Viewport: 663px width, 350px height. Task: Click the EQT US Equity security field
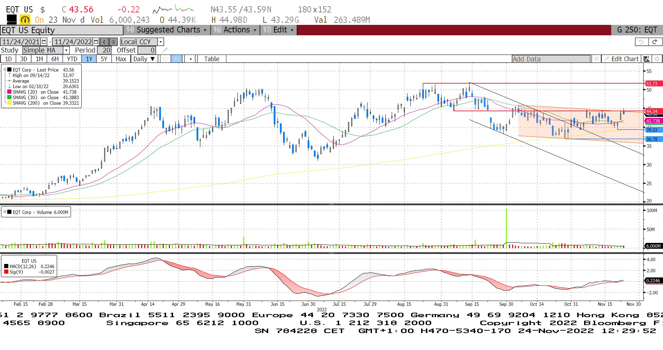point(62,30)
